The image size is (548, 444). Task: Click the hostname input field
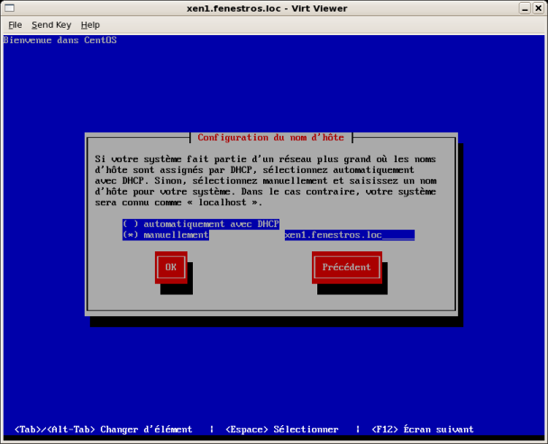coord(350,235)
